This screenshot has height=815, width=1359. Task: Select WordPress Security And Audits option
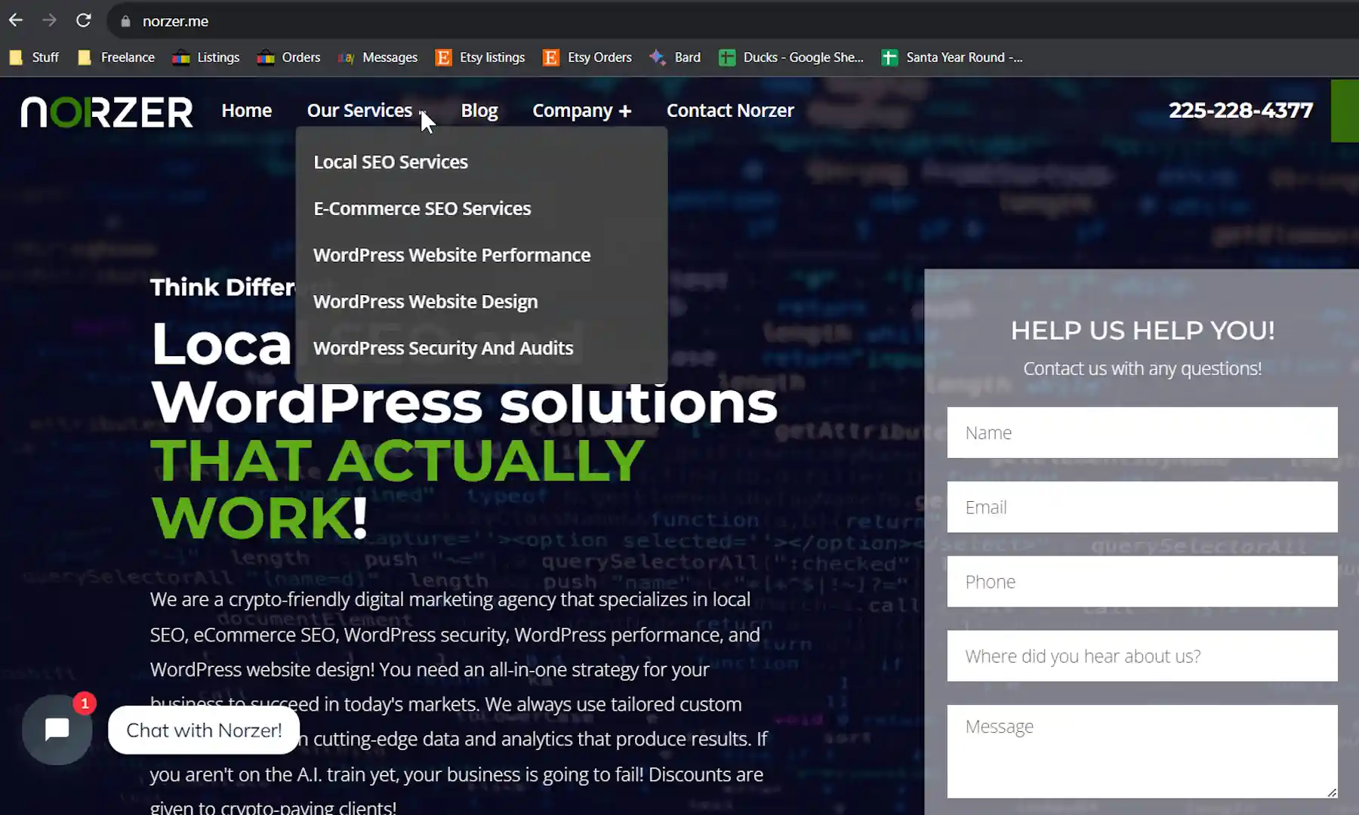coord(443,348)
